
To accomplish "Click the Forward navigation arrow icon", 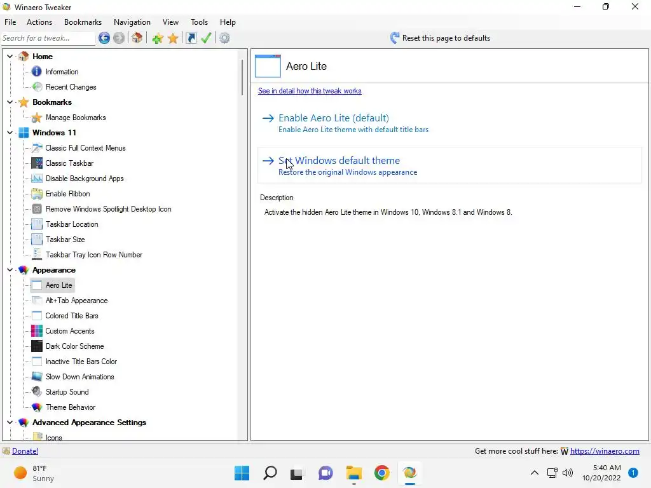I will click(x=119, y=38).
